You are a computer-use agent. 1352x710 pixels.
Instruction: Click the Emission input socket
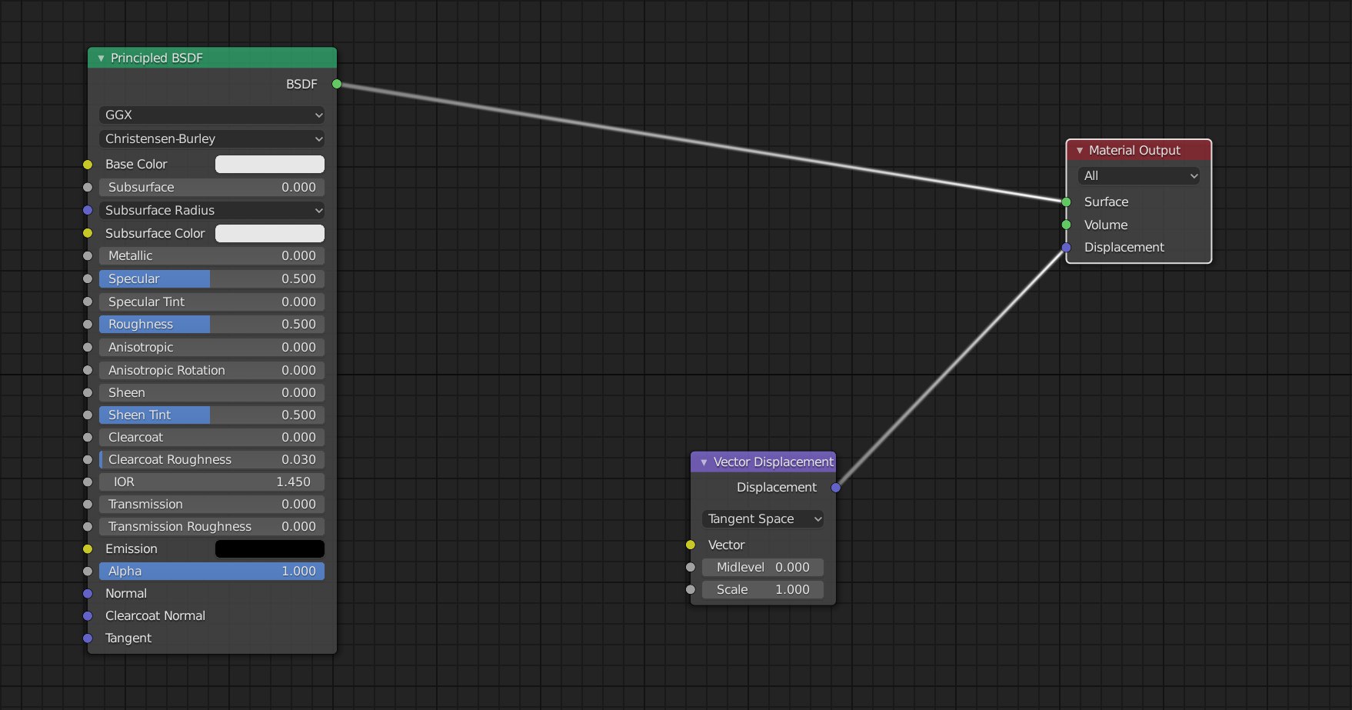[x=88, y=549]
